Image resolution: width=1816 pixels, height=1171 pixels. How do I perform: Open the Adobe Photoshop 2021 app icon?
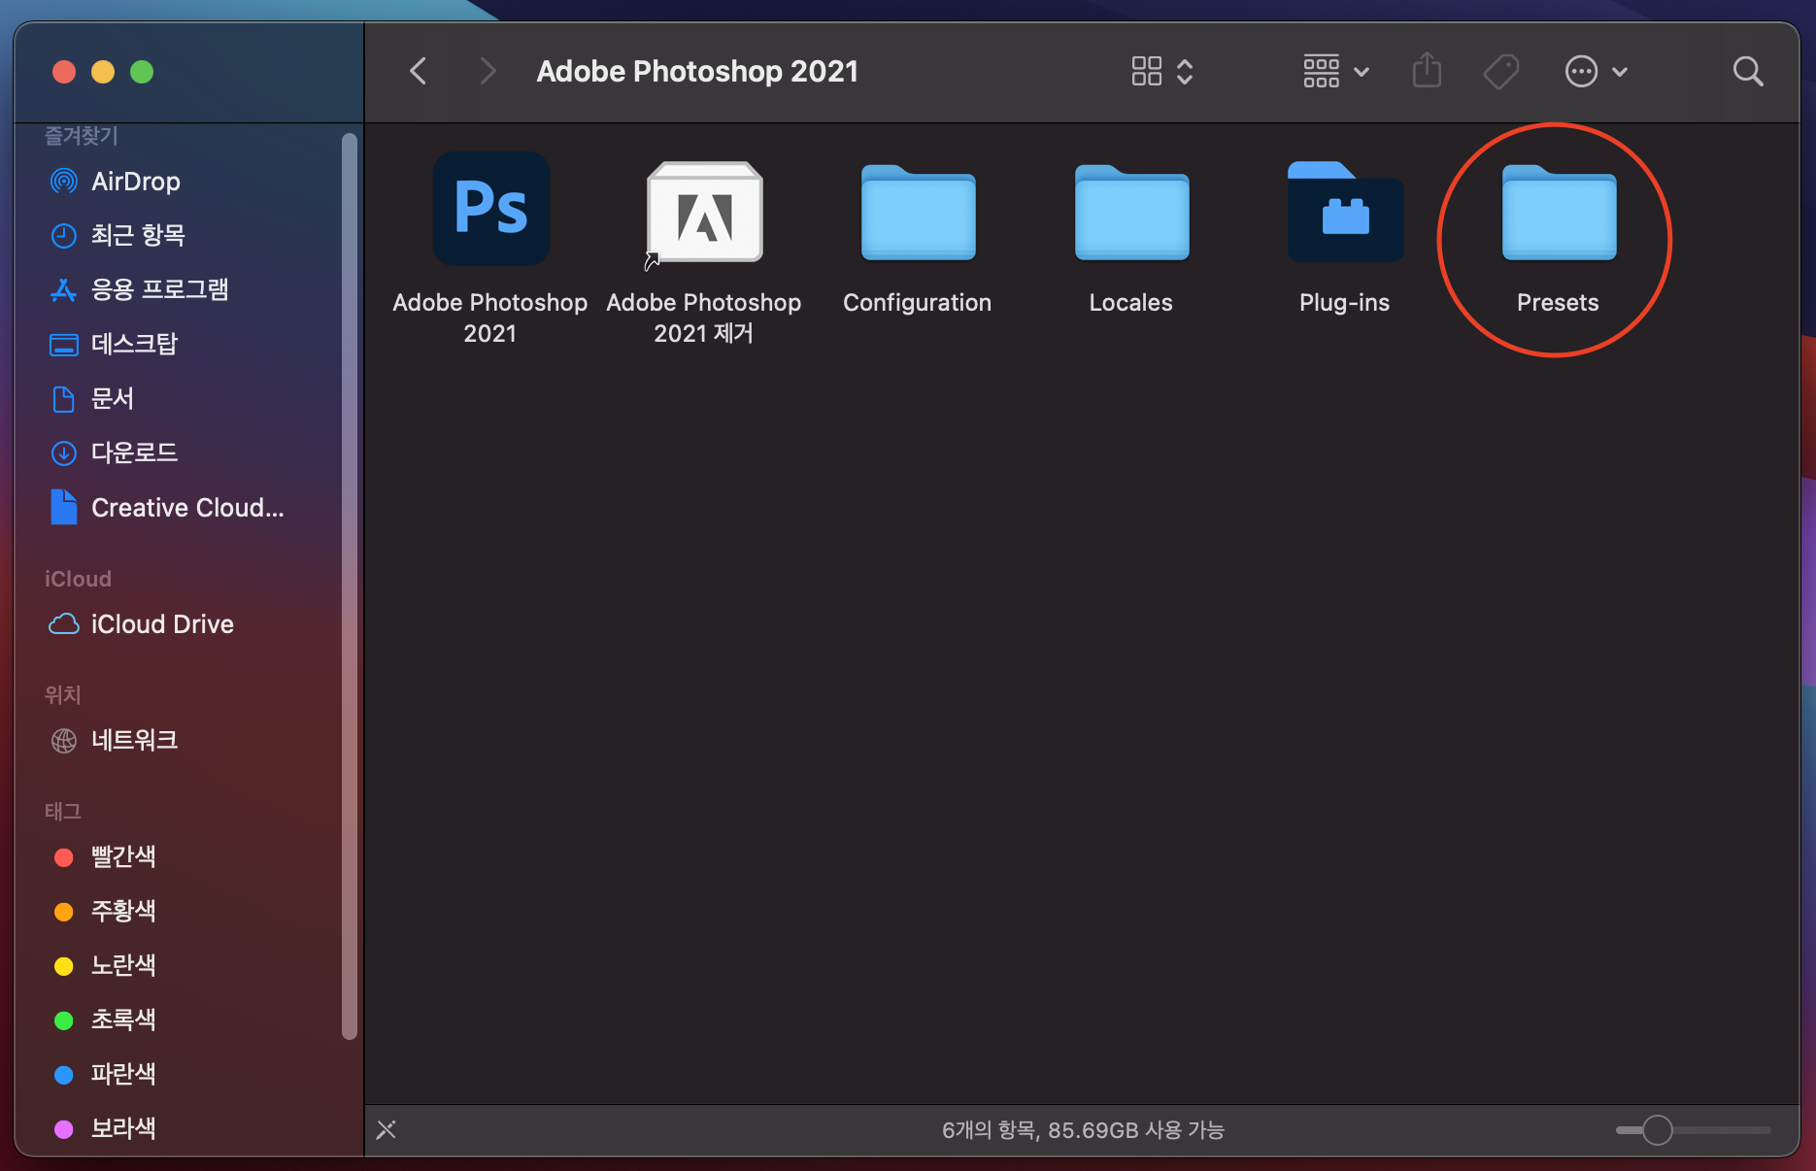pyautogui.click(x=490, y=209)
